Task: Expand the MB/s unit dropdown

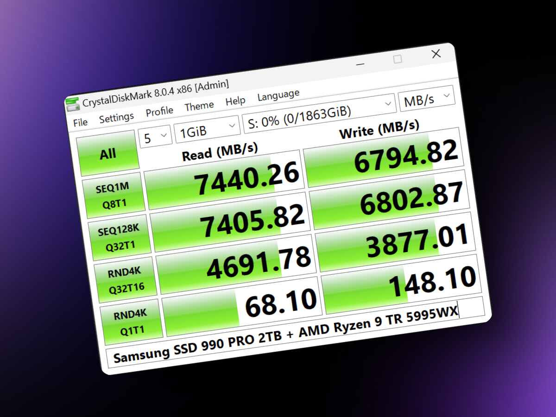Action: point(427,99)
